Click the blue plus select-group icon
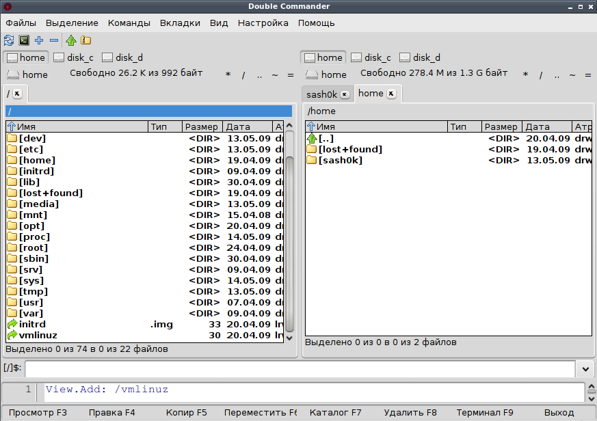 pyautogui.click(x=39, y=40)
